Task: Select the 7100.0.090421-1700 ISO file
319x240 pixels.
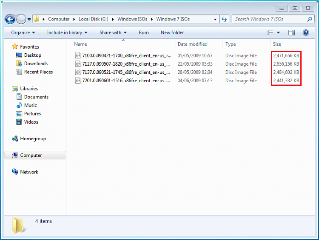Action: [x=127, y=55]
